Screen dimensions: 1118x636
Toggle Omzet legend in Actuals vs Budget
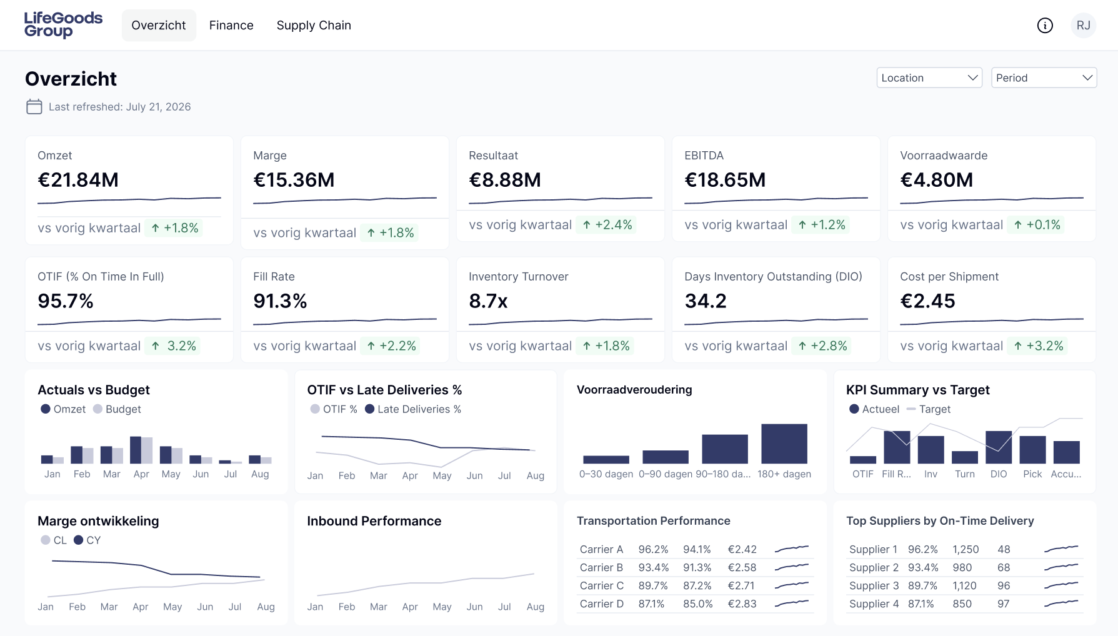(x=63, y=409)
